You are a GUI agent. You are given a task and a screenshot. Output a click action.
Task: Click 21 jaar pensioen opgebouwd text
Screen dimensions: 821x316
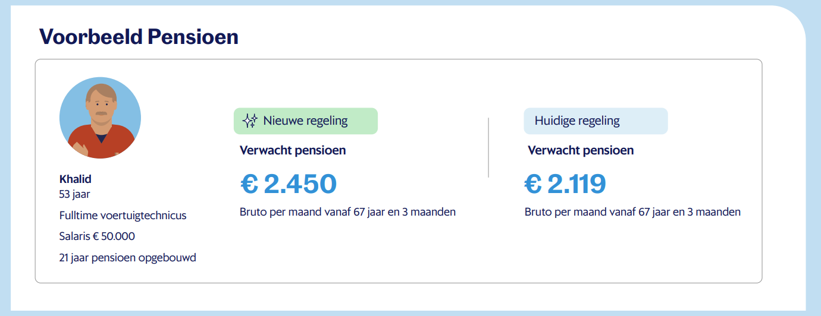pyautogui.click(x=128, y=258)
